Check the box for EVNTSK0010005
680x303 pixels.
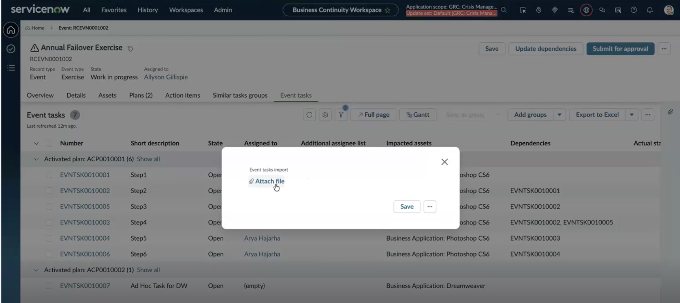tap(49, 206)
